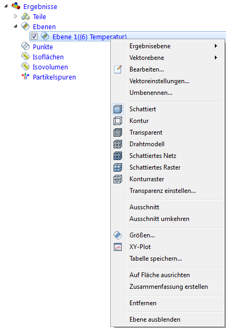Choose Ergebnisebene from context menu
The height and width of the screenshot is (328, 226).
168,46
